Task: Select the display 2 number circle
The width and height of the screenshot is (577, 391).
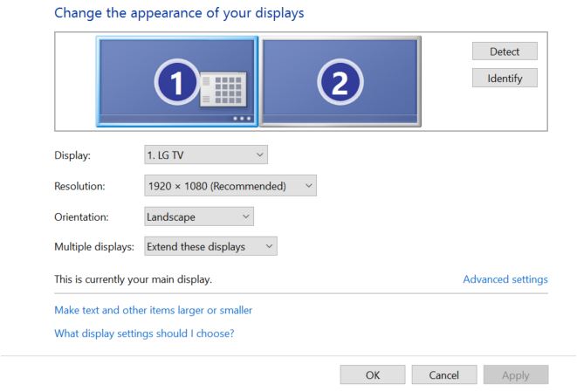Action: click(x=340, y=82)
